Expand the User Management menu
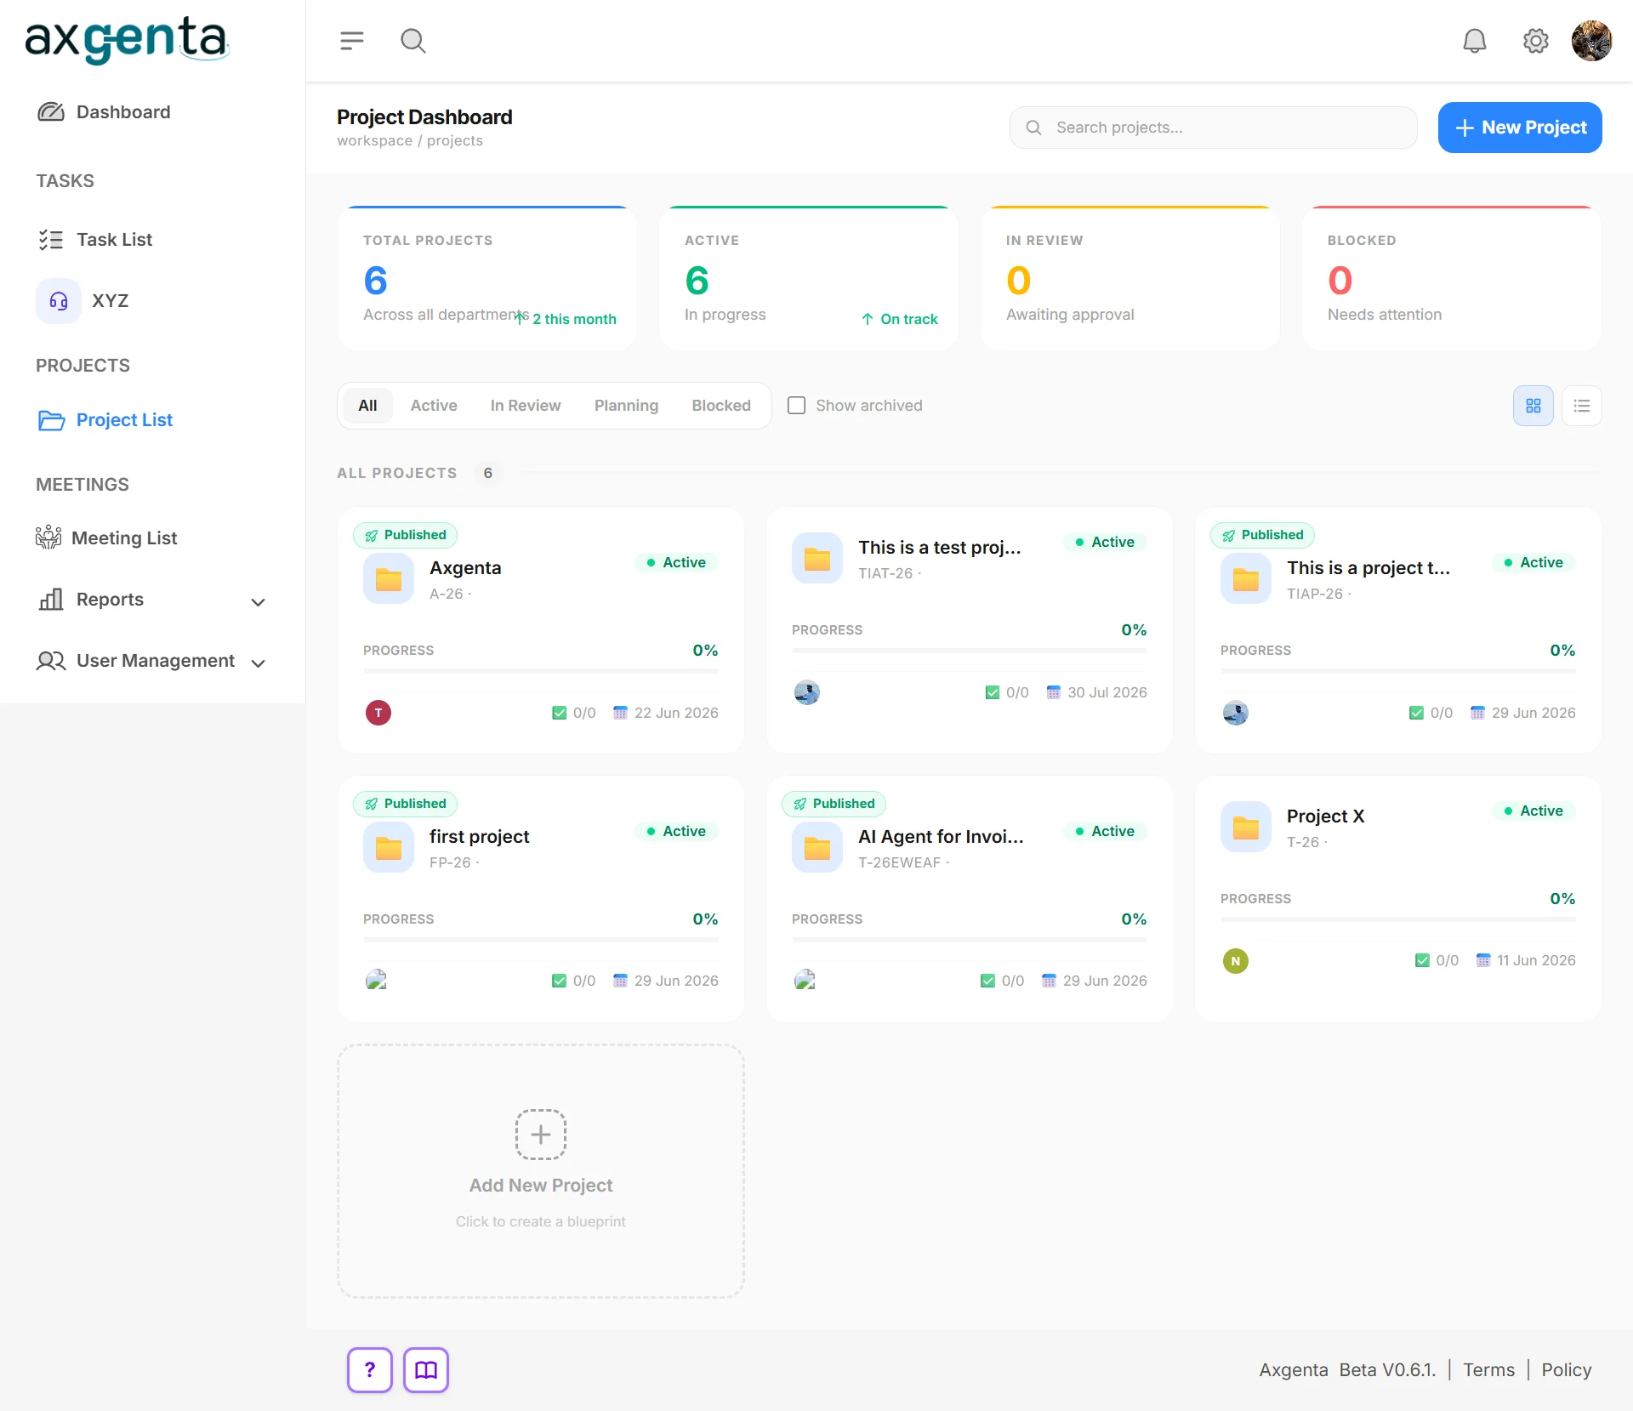 click(x=152, y=661)
